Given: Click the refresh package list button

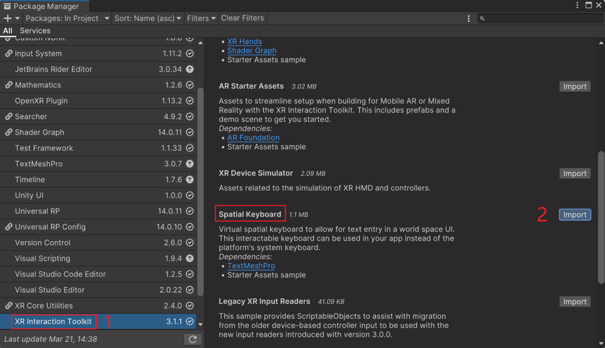Looking at the screenshot, I should (193, 339).
